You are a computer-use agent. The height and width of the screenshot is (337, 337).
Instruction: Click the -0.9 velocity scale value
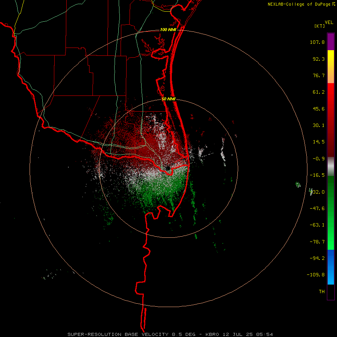pos(319,159)
